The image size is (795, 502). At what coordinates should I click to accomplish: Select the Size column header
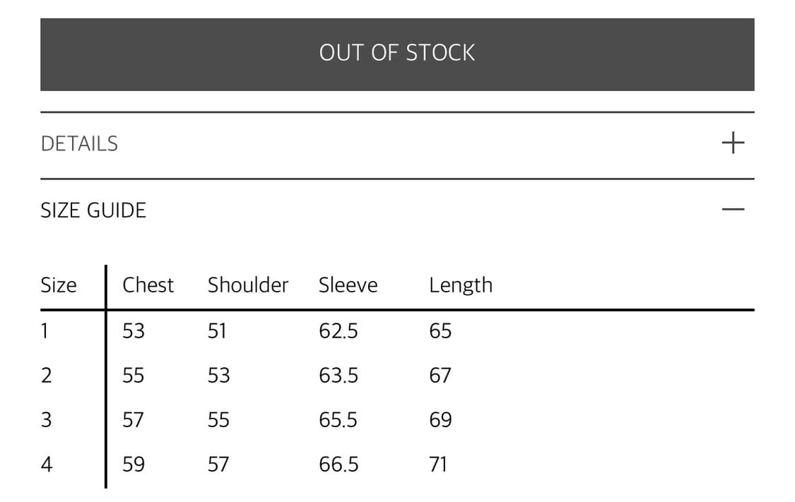coord(59,285)
